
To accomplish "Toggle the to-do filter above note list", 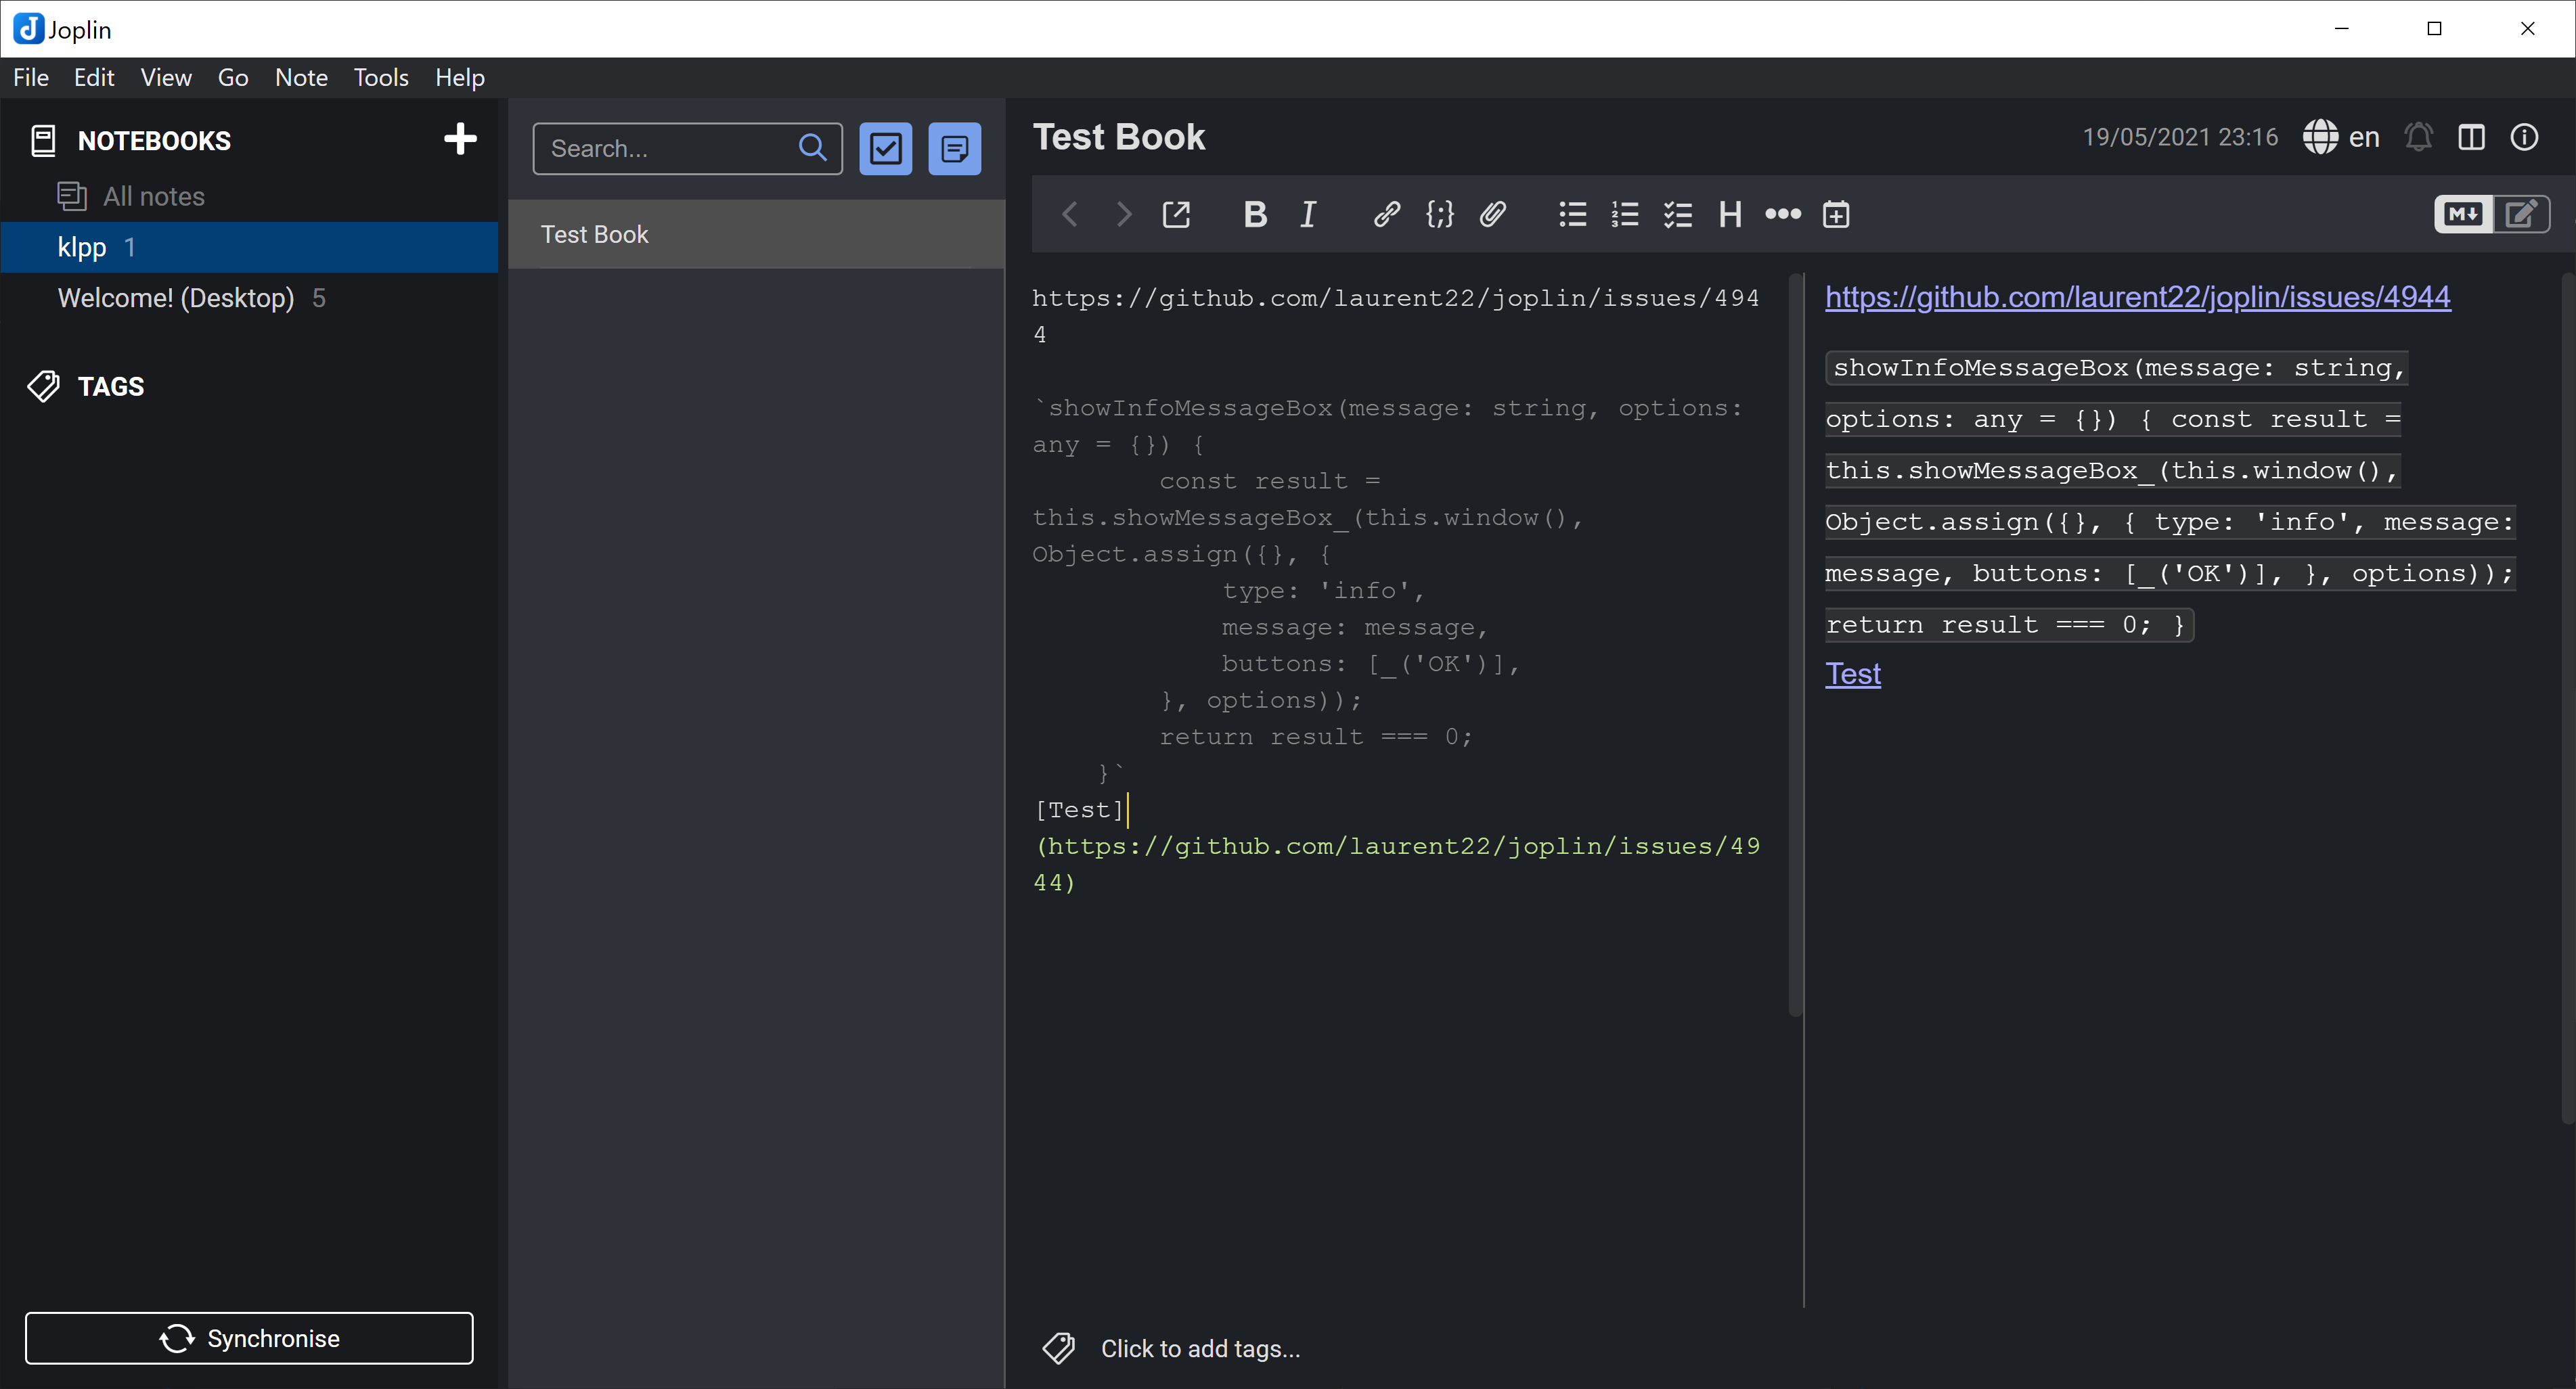I will click(x=885, y=148).
